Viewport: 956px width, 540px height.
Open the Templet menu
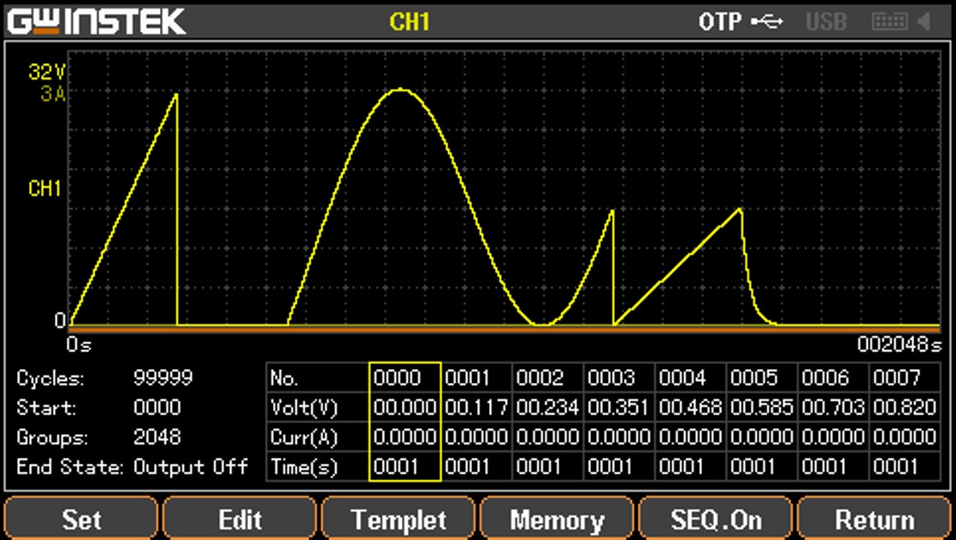click(x=398, y=519)
